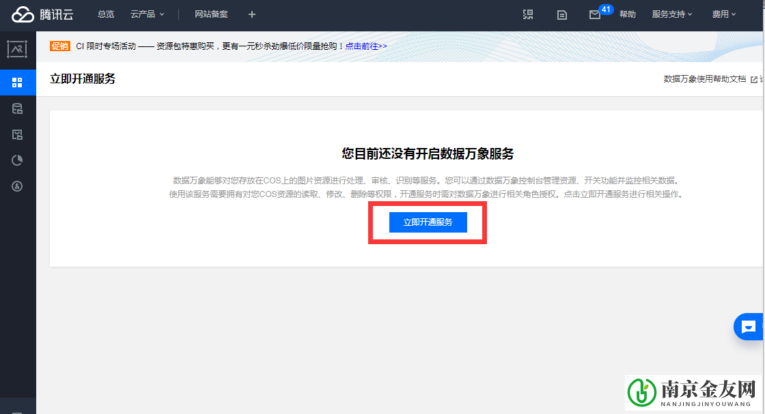Expand the 云产品 dropdown
This screenshot has height=414, width=765.
pyautogui.click(x=145, y=14)
